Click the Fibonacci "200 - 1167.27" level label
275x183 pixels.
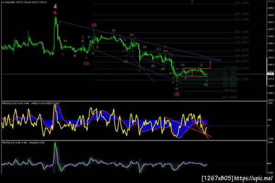(x=231, y=90)
